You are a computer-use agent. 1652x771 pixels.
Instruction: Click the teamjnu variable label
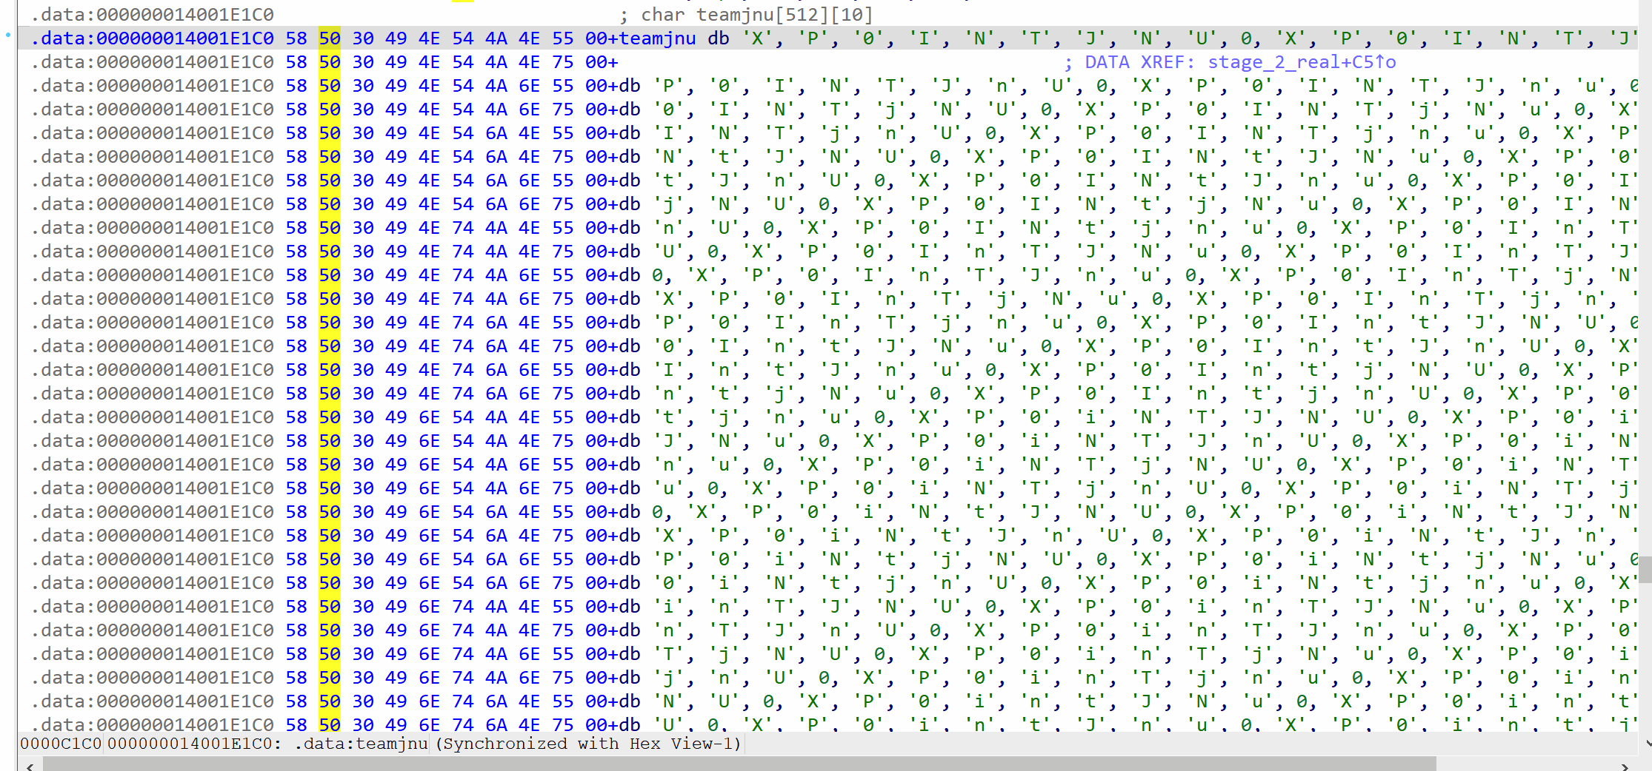tap(658, 38)
